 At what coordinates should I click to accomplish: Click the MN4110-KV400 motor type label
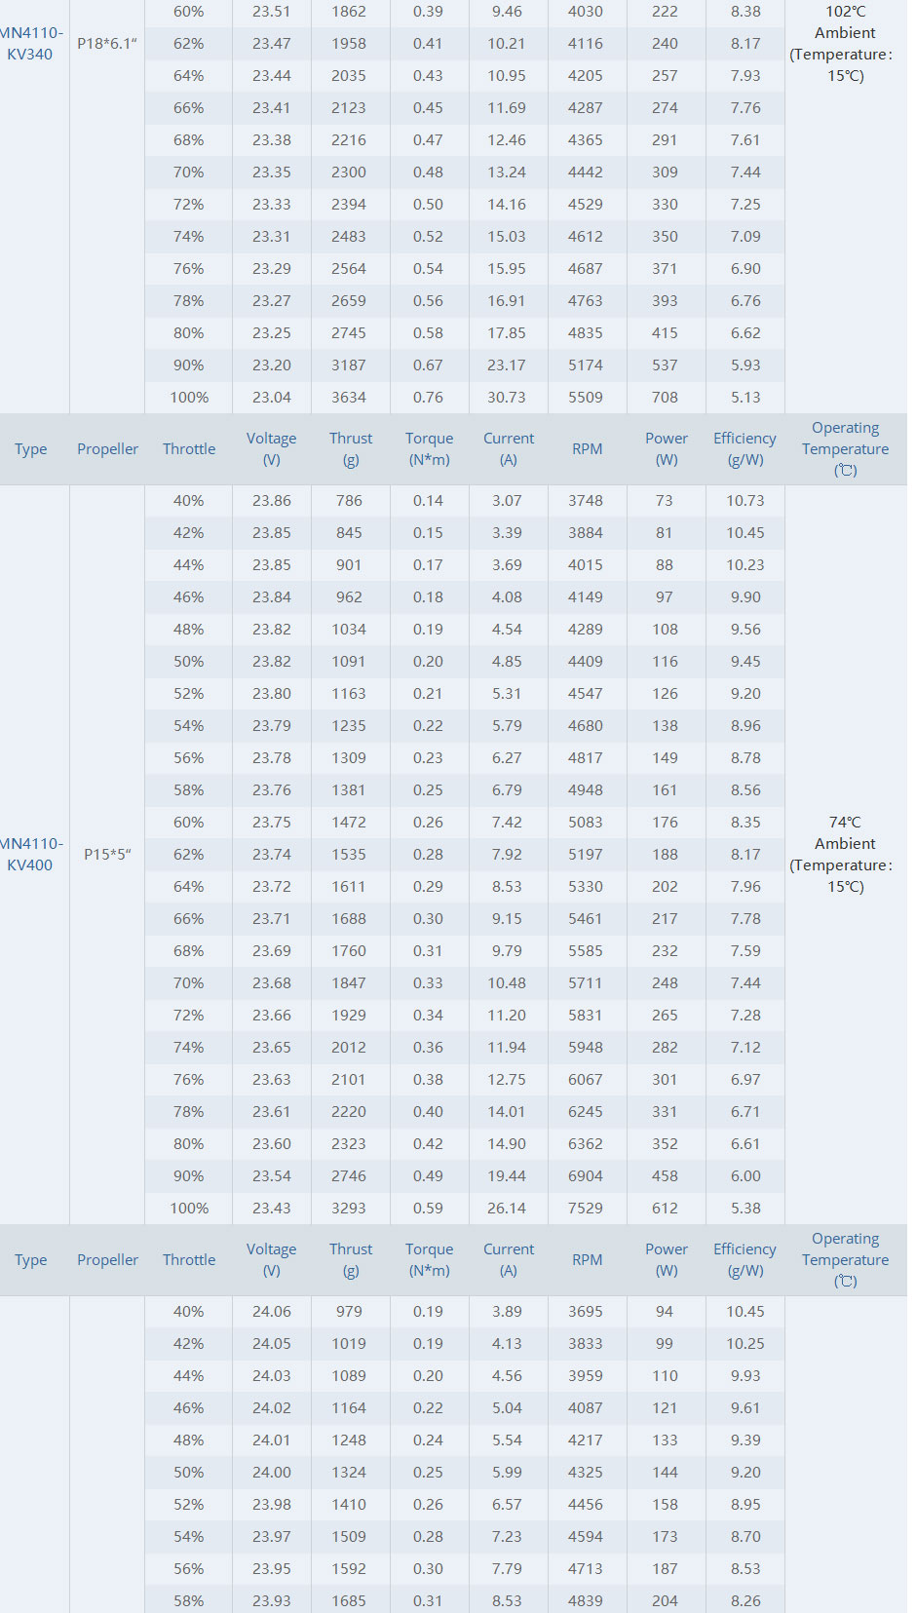[30, 855]
